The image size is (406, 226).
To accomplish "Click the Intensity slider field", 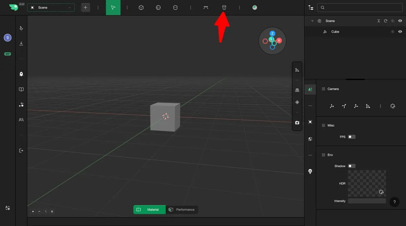I will coord(367,201).
